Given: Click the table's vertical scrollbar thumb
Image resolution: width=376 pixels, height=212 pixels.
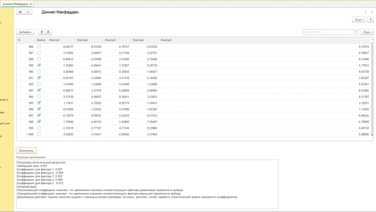Looking at the screenshot, I should coord(372,89).
